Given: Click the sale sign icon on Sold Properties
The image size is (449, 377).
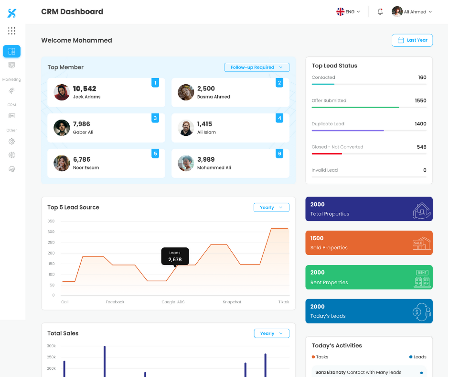Looking at the screenshot, I should (422, 244).
